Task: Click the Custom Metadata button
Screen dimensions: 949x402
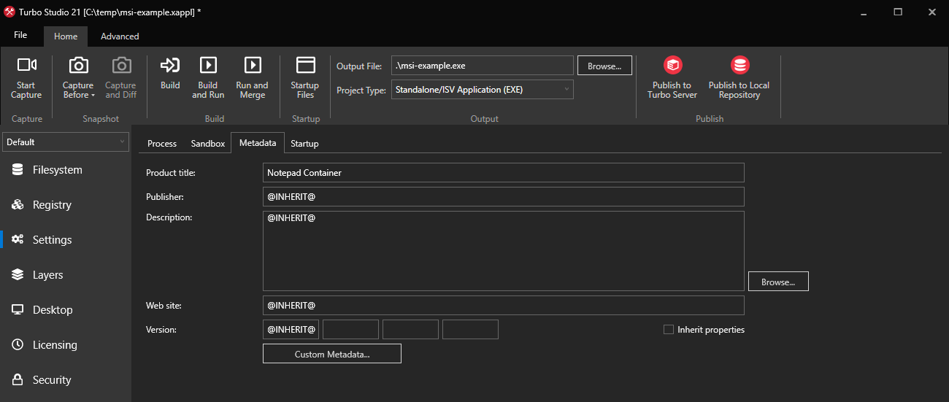Action: [x=331, y=354]
